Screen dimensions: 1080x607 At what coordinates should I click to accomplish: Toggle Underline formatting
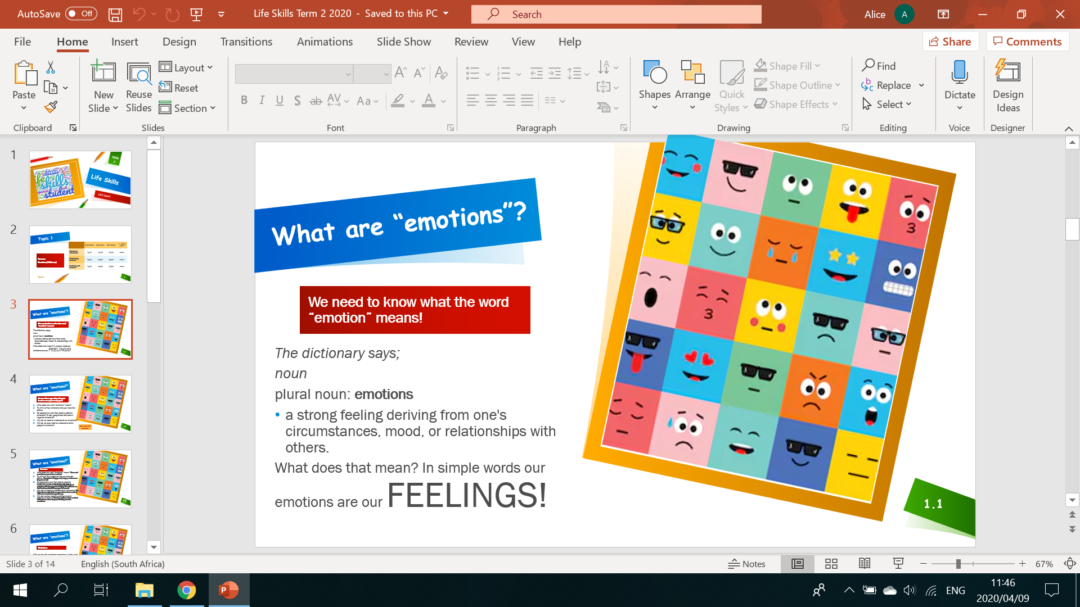pyautogui.click(x=280, y=101)
